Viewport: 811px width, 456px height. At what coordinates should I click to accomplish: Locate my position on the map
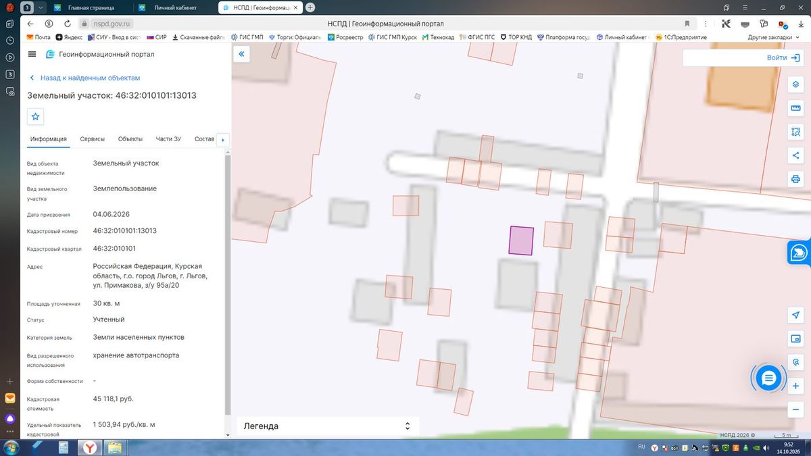(x=795, y=315)
